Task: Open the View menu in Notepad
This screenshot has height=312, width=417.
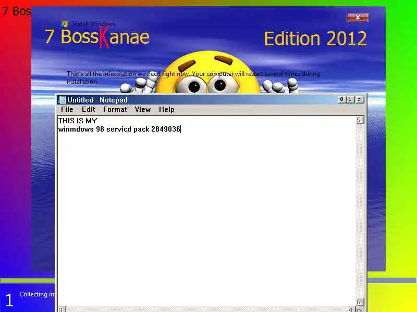Action: 142,109
